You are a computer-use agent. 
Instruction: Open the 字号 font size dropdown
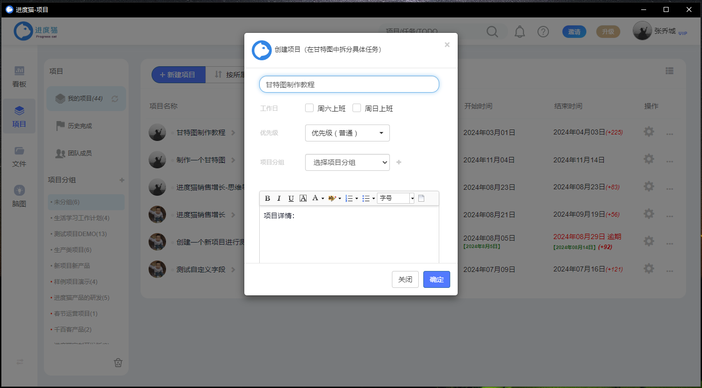point(396,198)
